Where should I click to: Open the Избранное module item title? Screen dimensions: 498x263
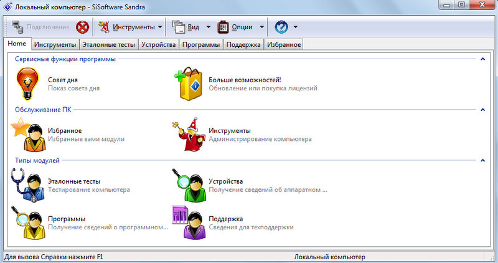[65, 131]
